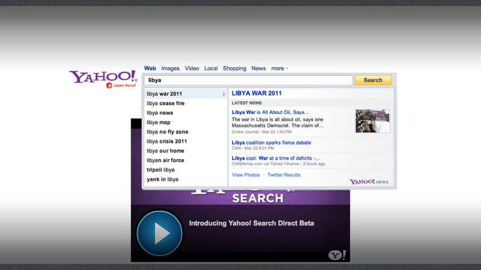
Task: Open the news article thumbnail image
Action: click(373, 121)
